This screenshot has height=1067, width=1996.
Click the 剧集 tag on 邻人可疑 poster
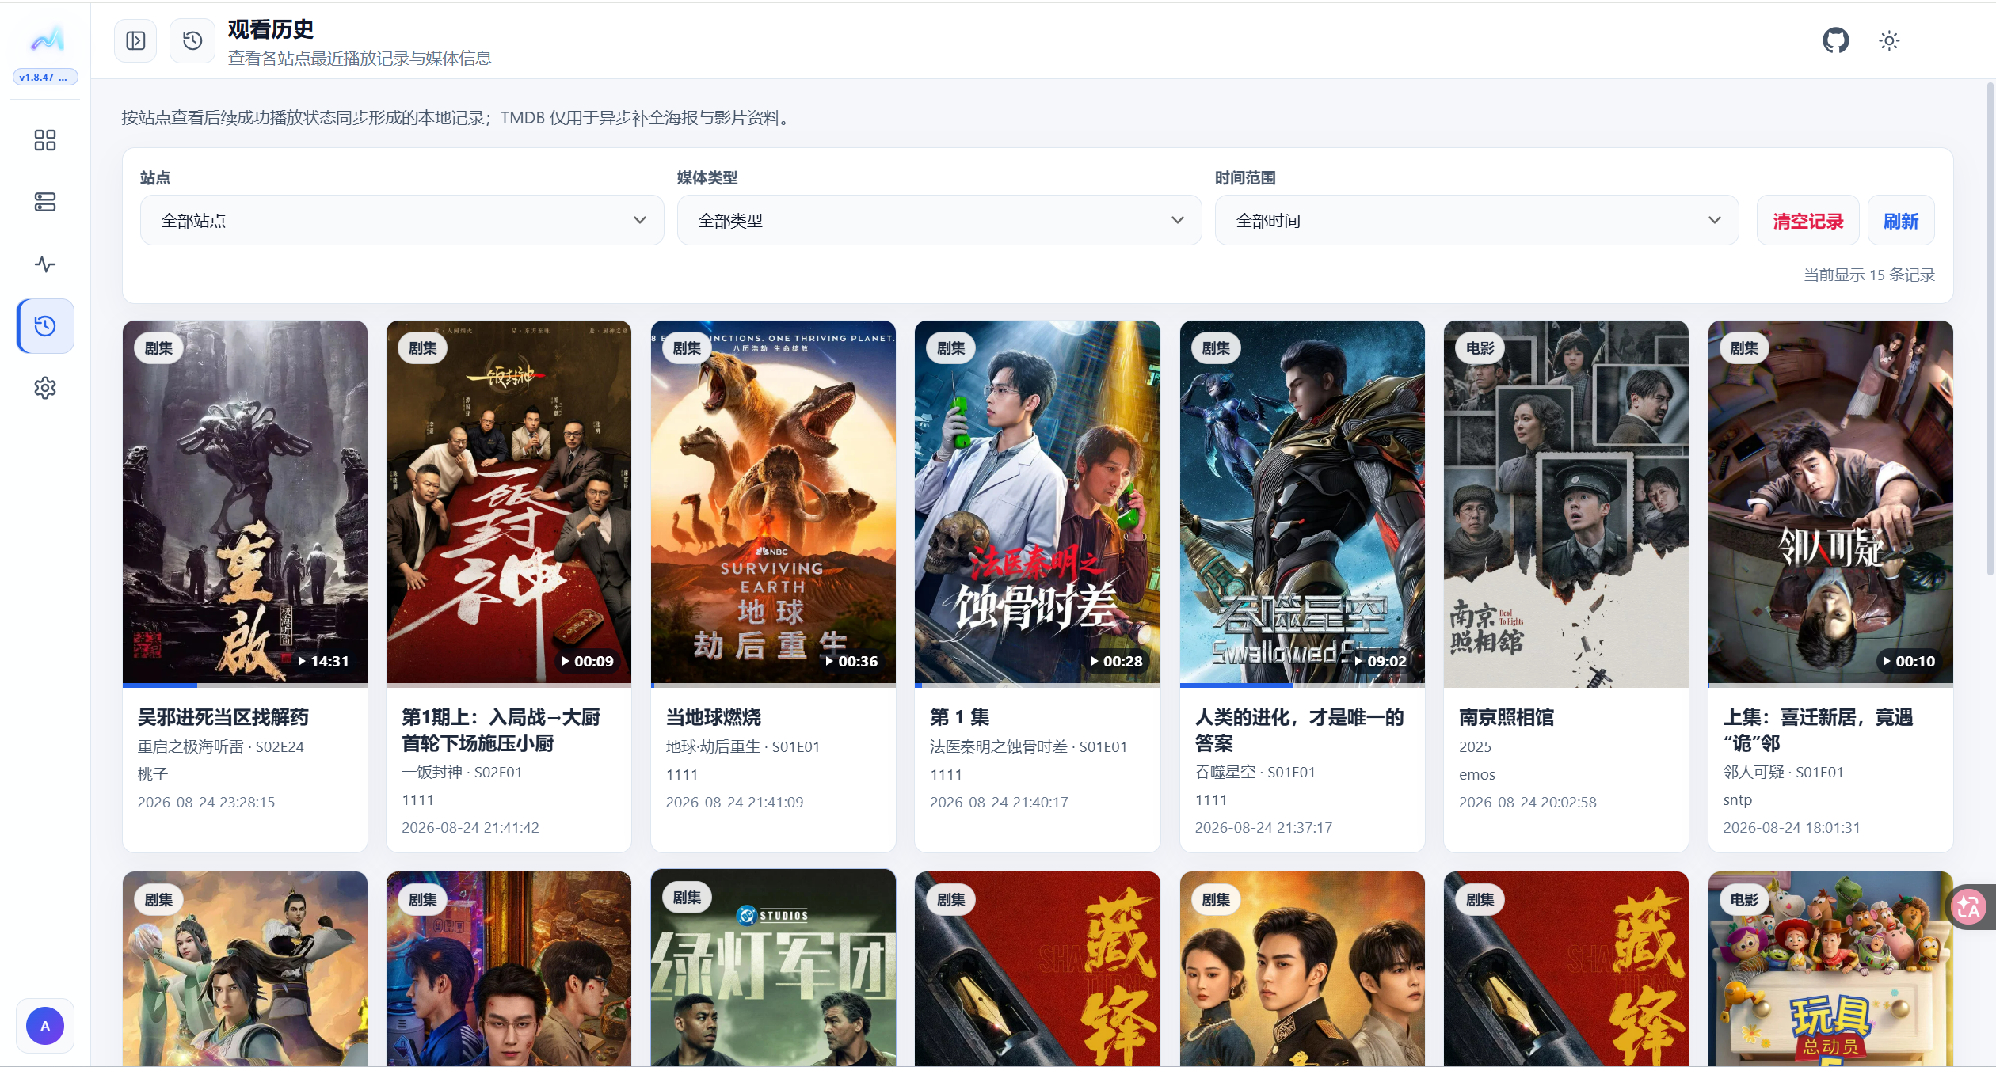click(1744, 348)
